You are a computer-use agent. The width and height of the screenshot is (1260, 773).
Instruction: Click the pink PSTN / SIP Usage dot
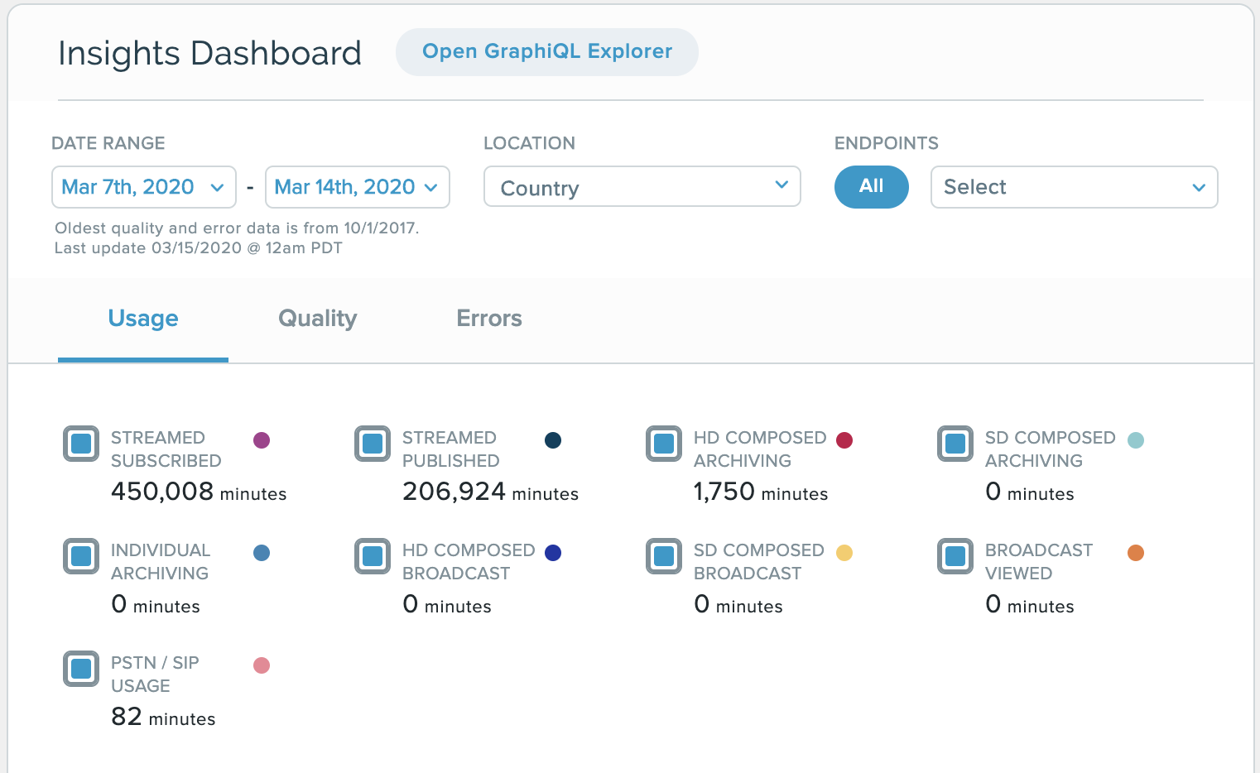pos(262,665)
